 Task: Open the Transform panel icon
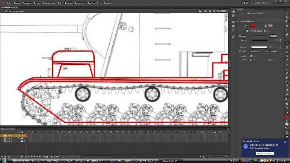pyautogui.click(x=233, y=30)
